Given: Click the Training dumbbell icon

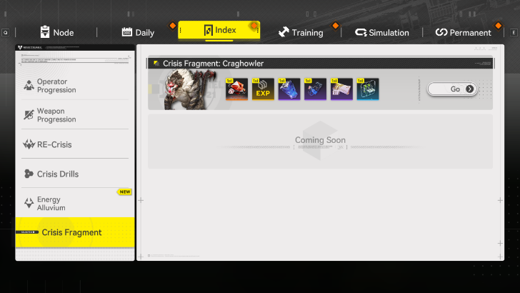Looking at the screenshot, I should pos(284,32).
